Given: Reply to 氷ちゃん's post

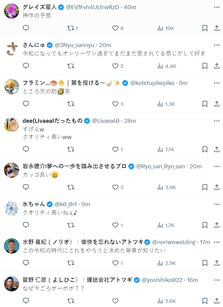Looking at the screenshot, I should 26,225.
